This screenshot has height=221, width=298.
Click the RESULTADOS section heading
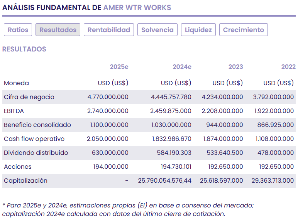pyautogui.click(x=24, y=49)
